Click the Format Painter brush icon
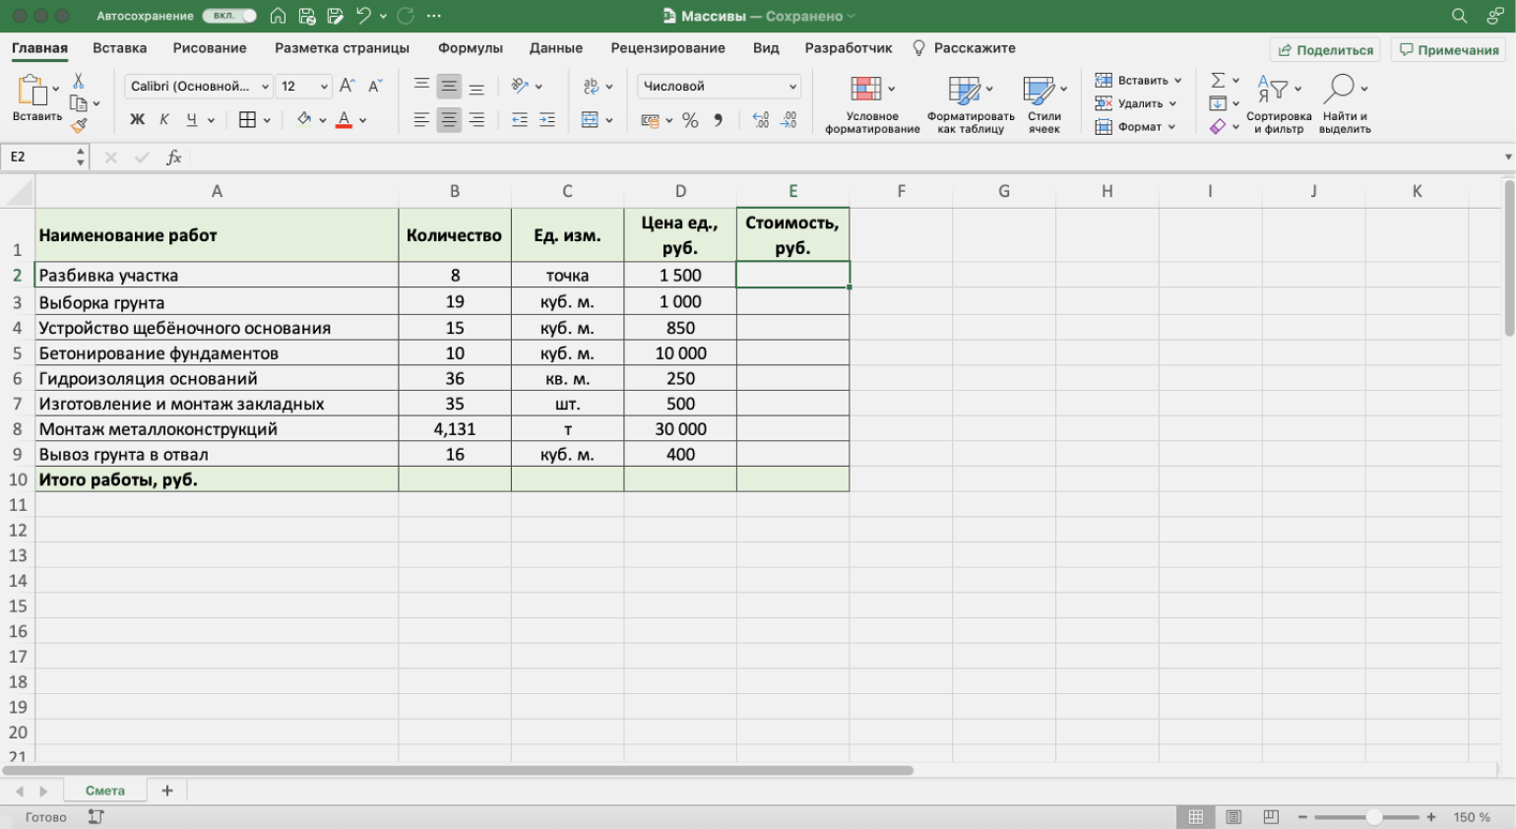 (79, 125)
